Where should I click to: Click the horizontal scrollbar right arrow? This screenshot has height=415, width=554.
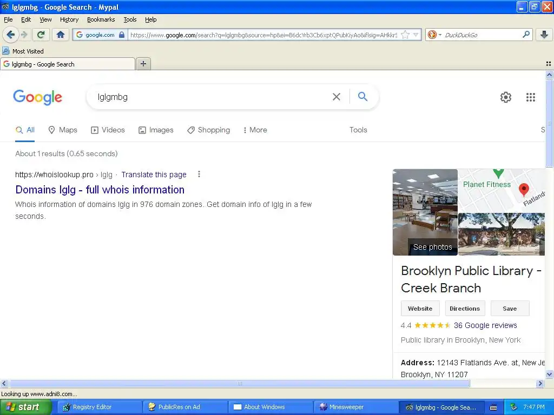[540, 383]
